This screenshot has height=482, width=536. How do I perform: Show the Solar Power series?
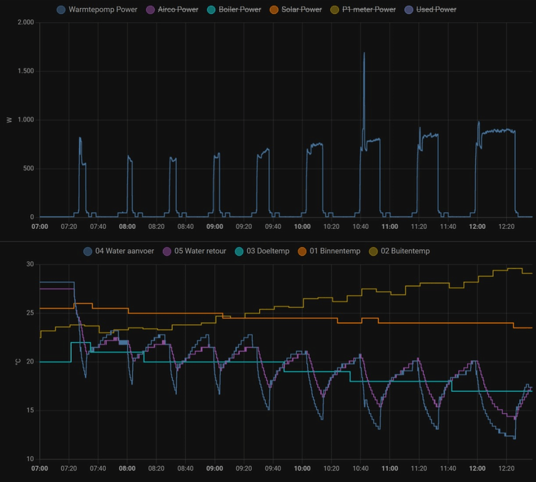pyautogui.click(x=295, y=9)
